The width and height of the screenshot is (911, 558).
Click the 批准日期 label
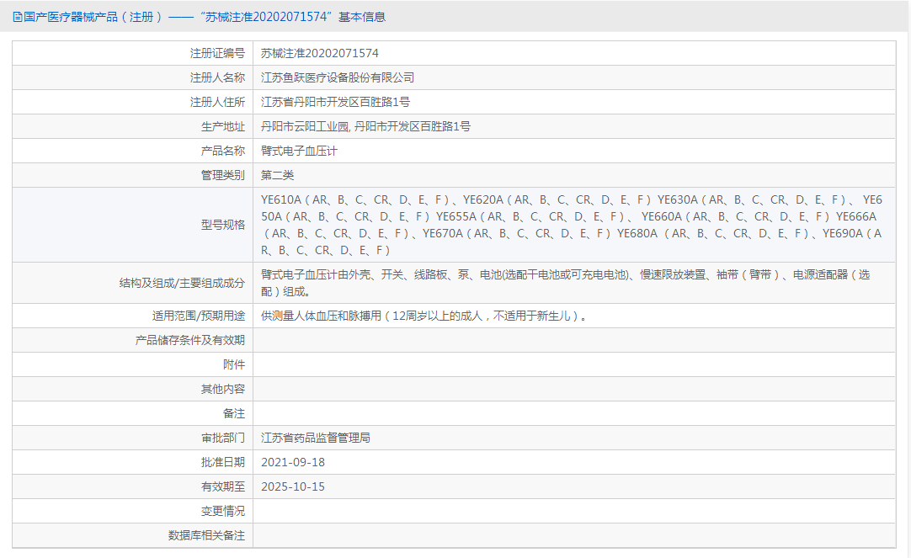click(x=223, y=462)
